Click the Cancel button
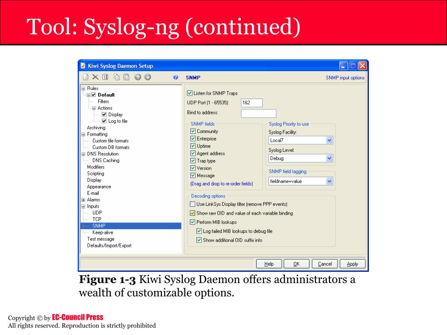The height and width of the screenshot is (335, 447). pos(325,264)
